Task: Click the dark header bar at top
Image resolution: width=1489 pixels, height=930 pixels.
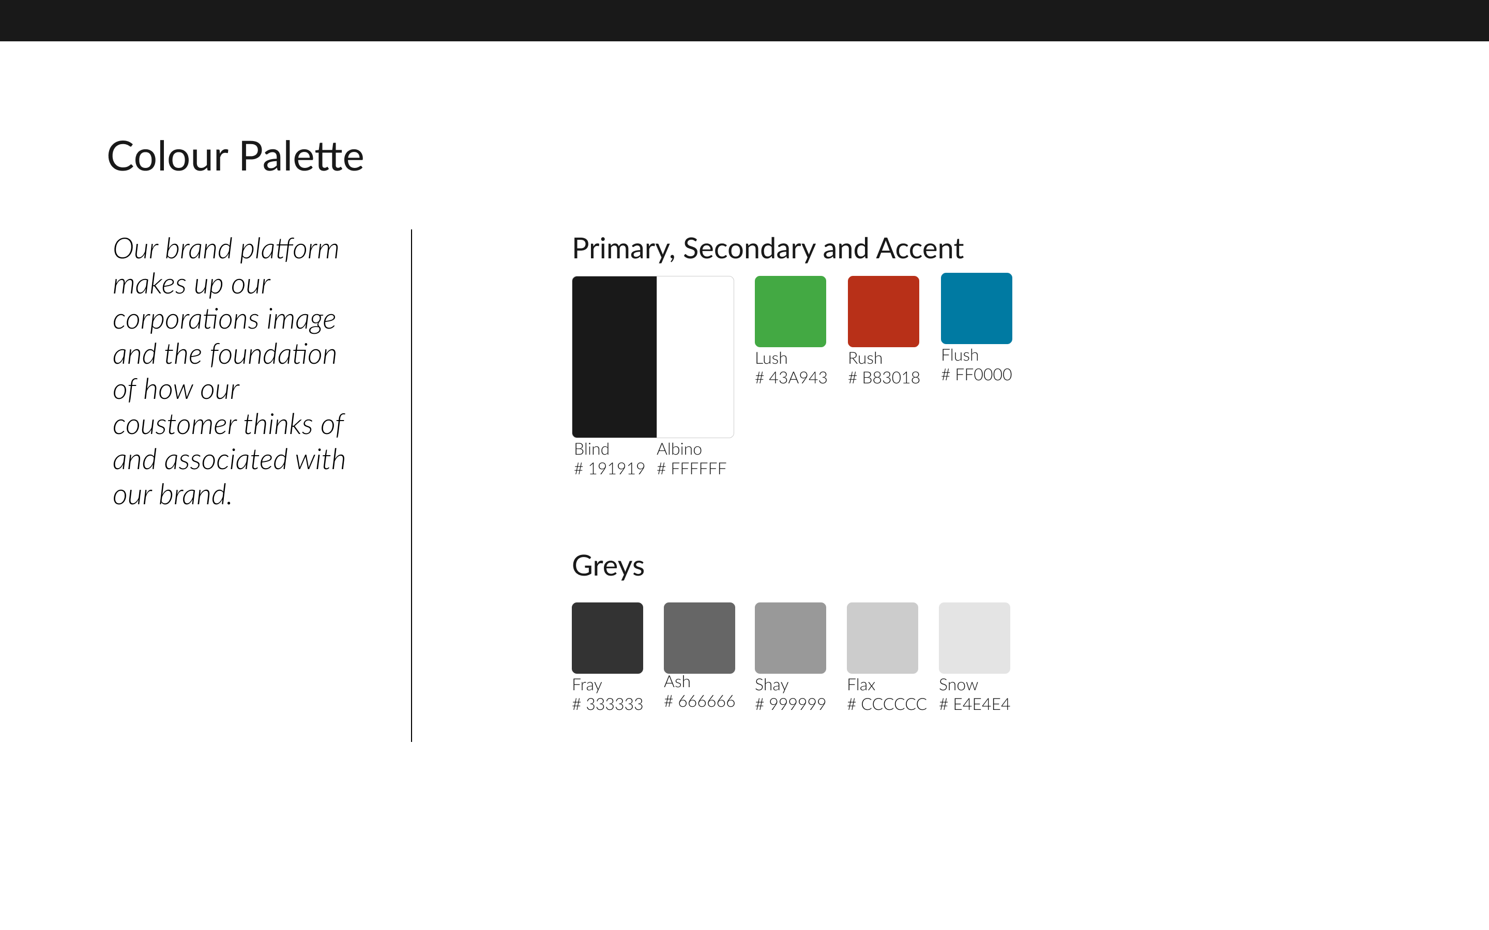Action: (744, 20)
